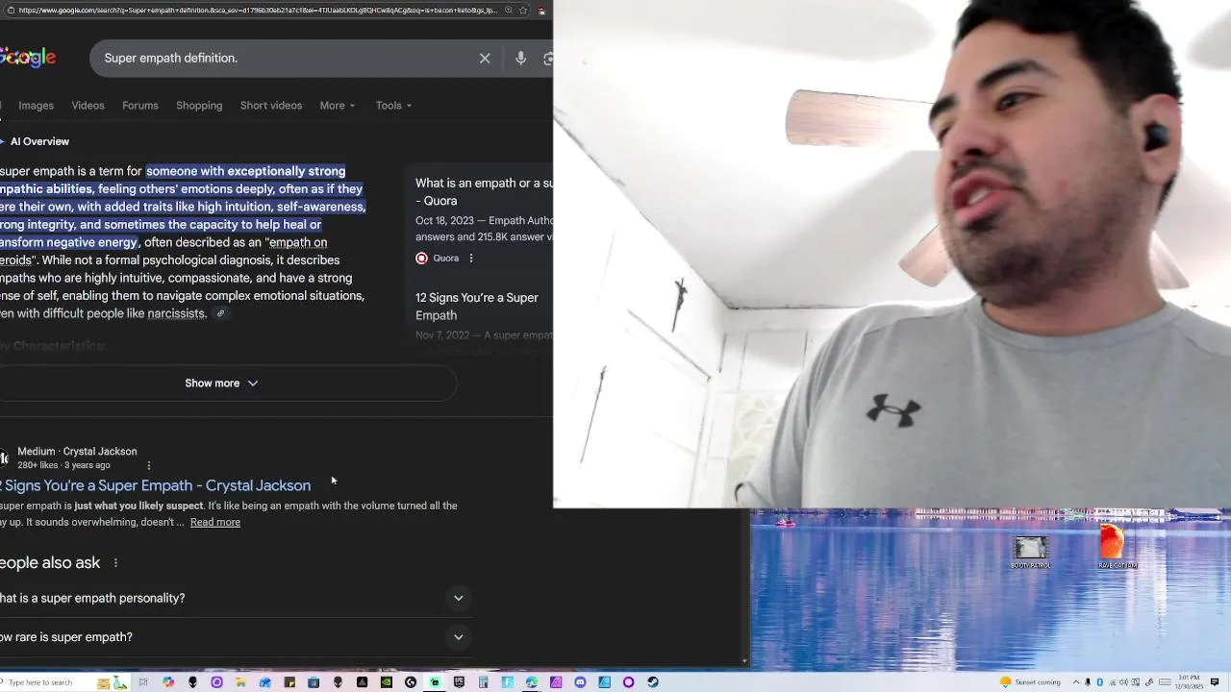Viewport: 1231px width, 692px height.
Task: Open People also ask three-dot menu
Action: coord(115,563)
